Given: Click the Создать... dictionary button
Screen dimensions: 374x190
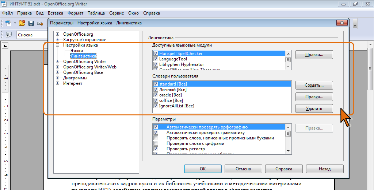Looking at the screenshot, I should [x=314, y=85].
